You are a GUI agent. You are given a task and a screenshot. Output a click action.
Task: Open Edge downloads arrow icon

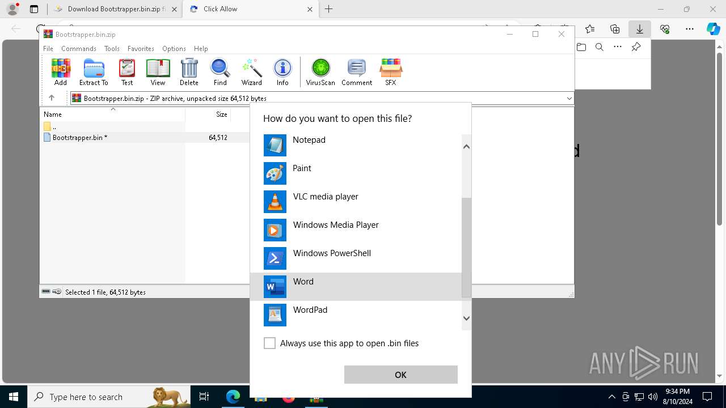point(640,29)
